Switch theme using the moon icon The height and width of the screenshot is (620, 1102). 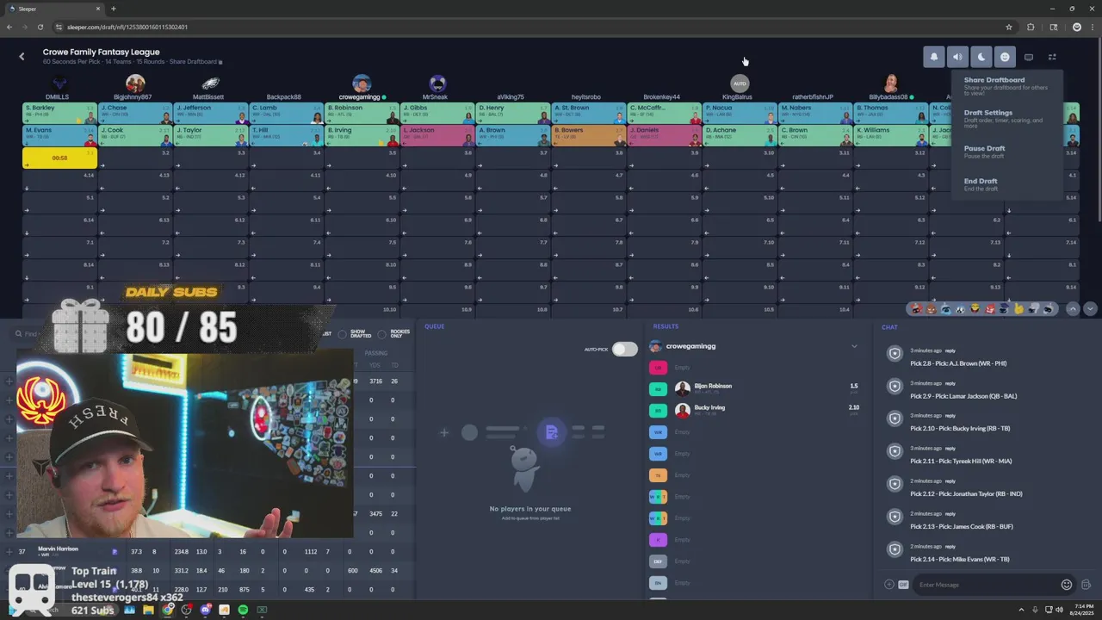981,57
